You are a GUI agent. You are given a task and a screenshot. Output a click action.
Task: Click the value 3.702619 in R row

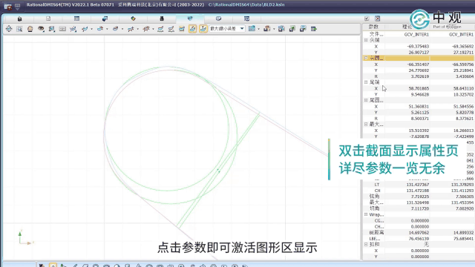point(419,76)
